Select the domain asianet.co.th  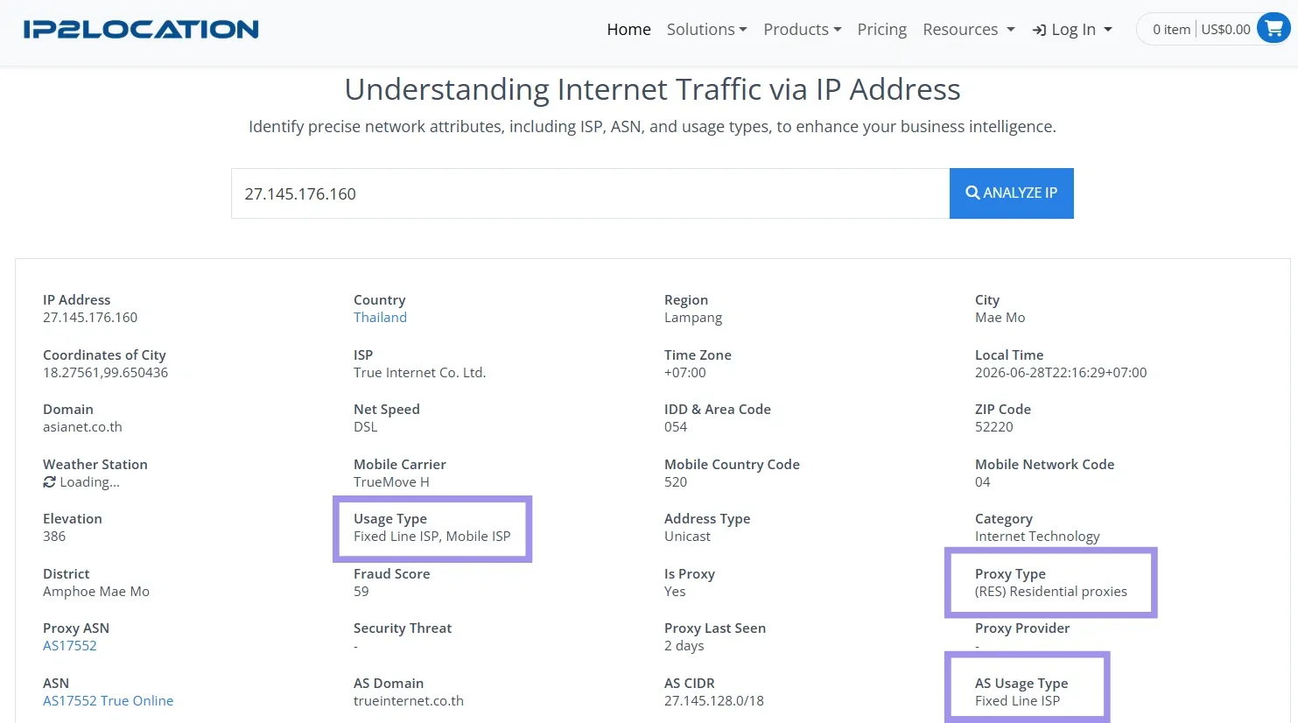coord(82,427)
